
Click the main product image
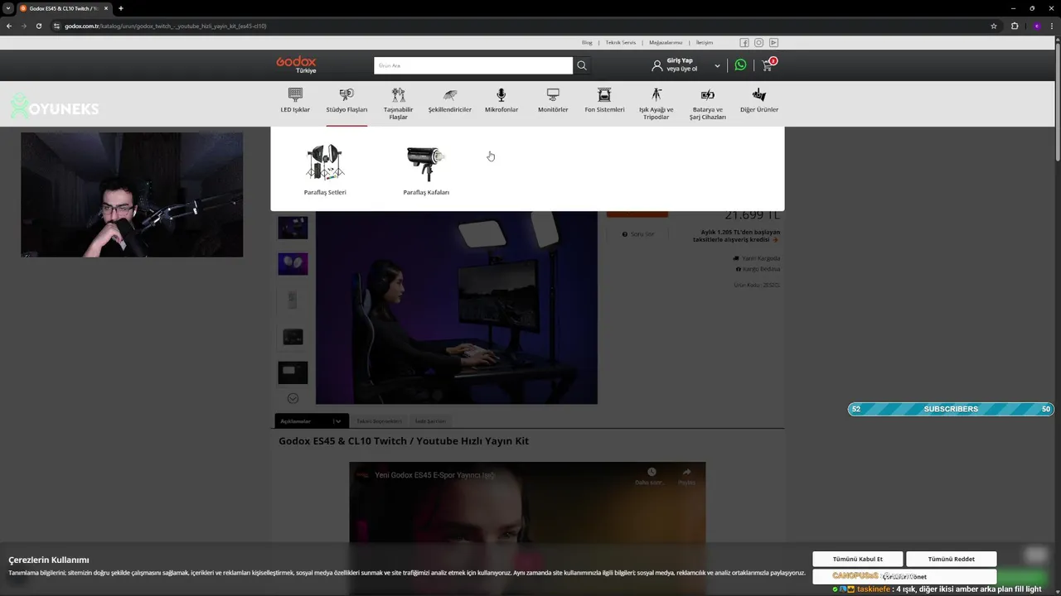pyautogui.click(x=457, y=308)
